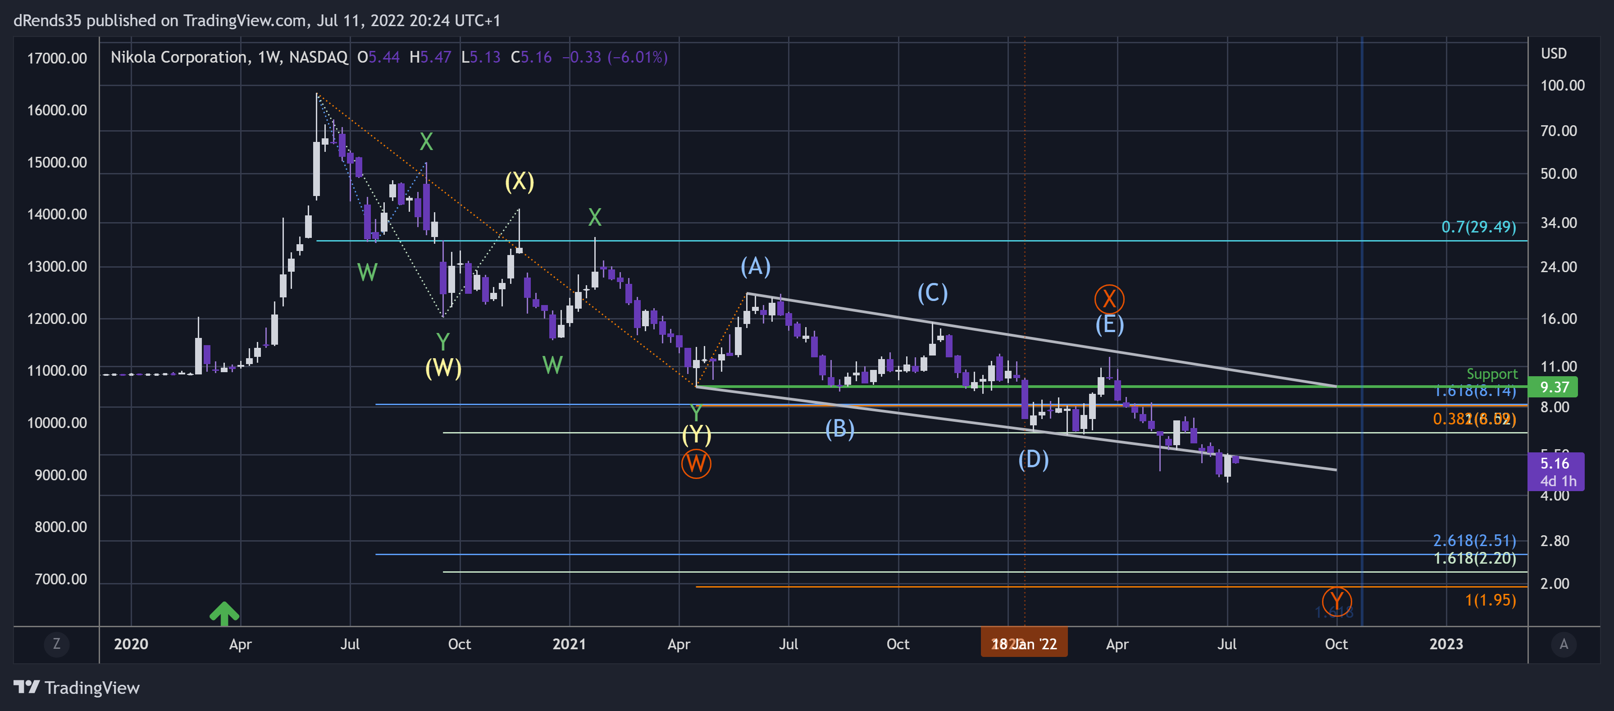This screenshot has height=711, width=1614.
Task: Click the Z timezone button on time axis
Action: 56,644
